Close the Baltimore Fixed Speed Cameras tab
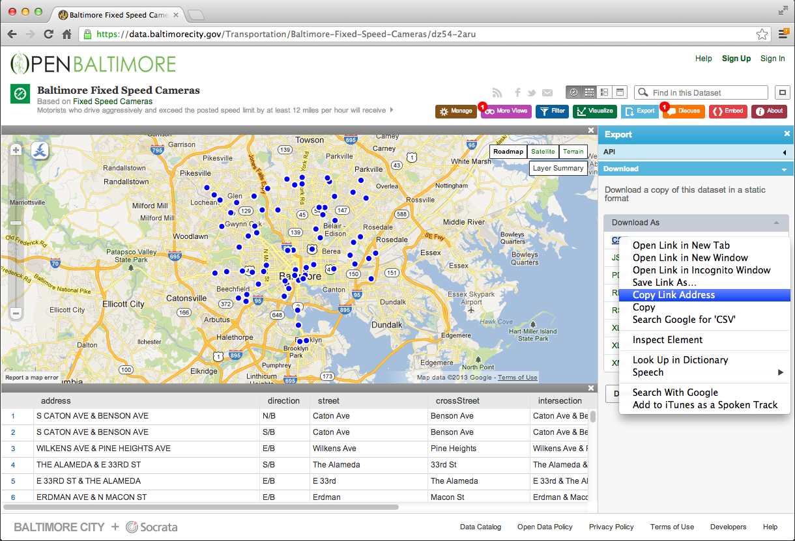795x541 pixels. point(177,14)
